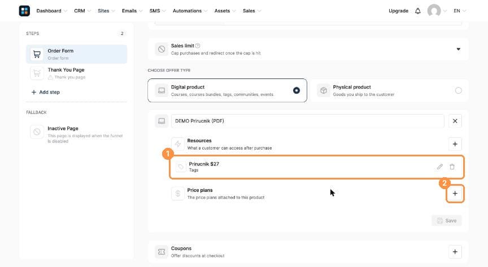Click the tag icon for Prirucnik $27
The height and width of the screenshot is (267, 488).
point(181,167)
